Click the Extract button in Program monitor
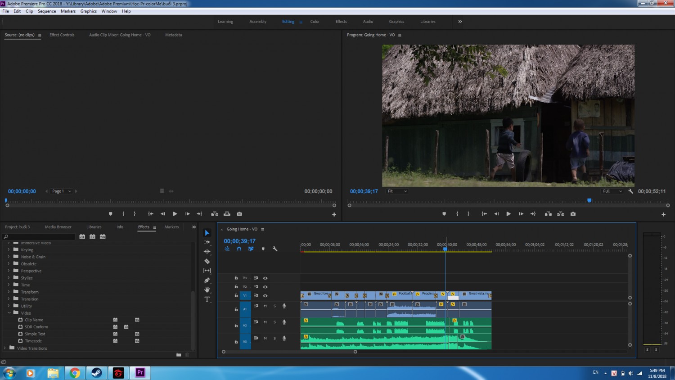This screenshot has width=675, height=380. (560, 214)
